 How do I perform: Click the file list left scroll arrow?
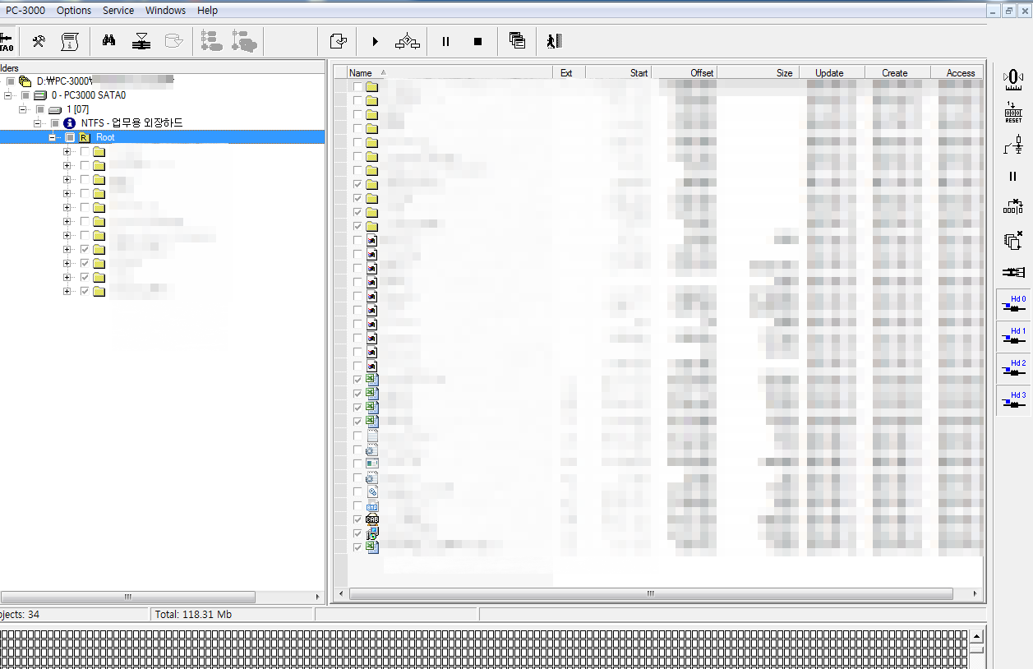coord(340,593)
